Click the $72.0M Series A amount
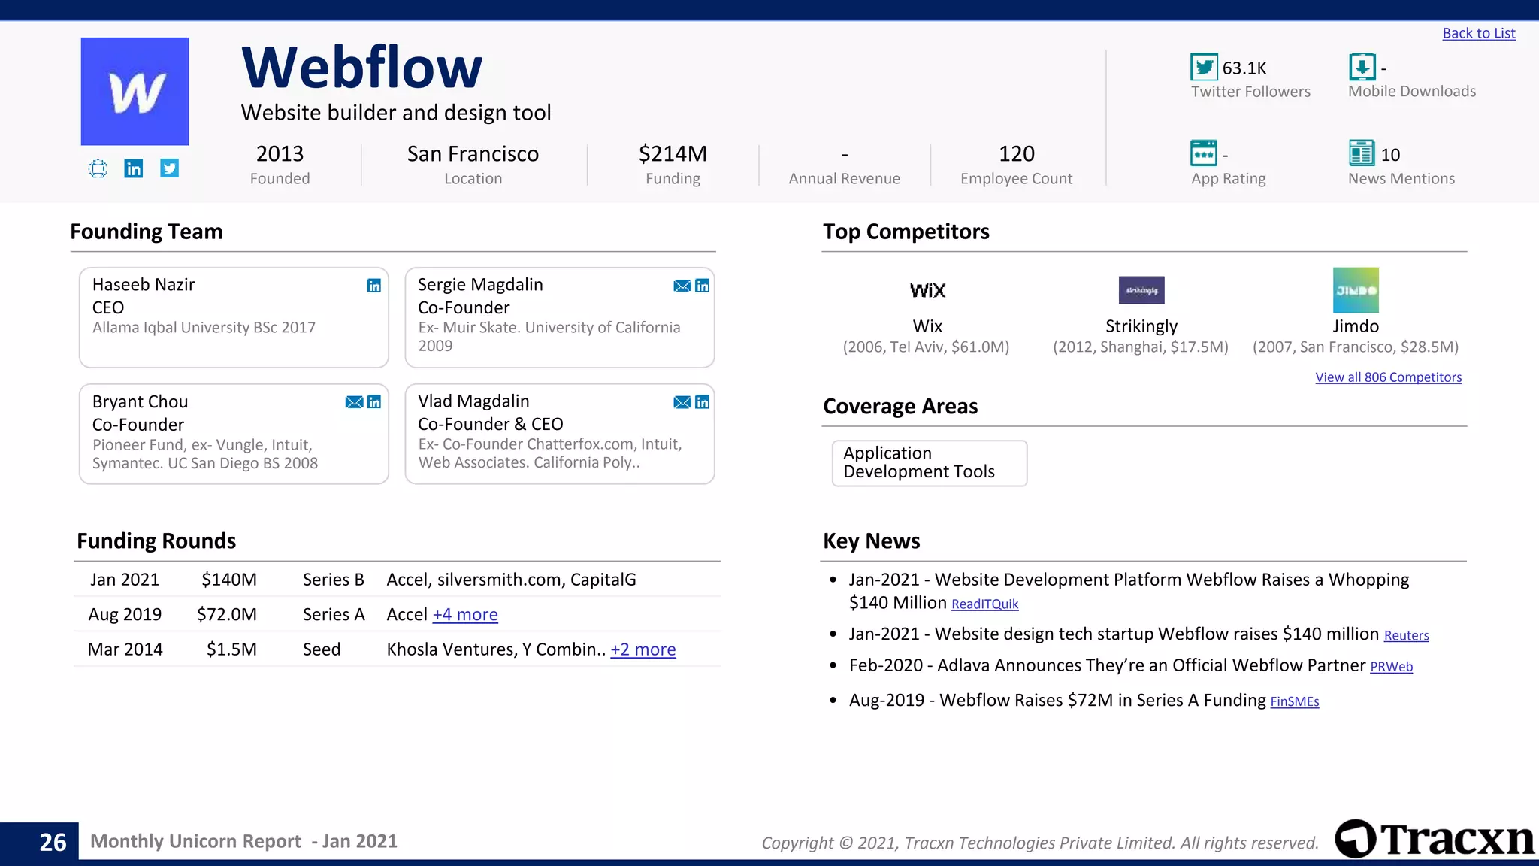Viewport: 1539px width, 866px height. [227, 615]
